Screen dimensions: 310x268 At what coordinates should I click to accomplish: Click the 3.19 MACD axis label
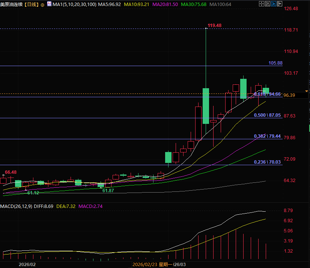tap(288, 241)
